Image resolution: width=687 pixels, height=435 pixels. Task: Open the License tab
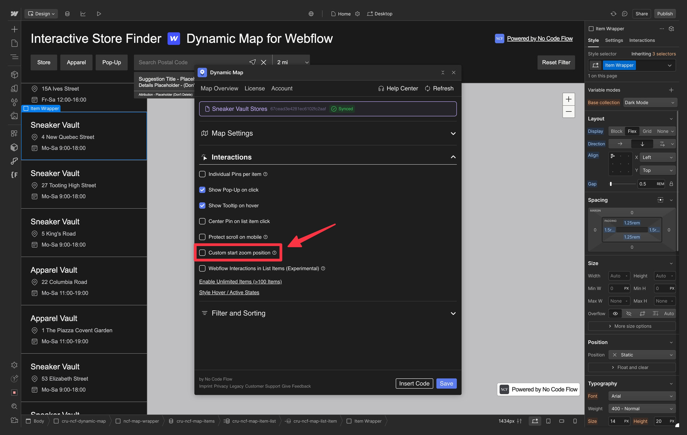point(255,88)
